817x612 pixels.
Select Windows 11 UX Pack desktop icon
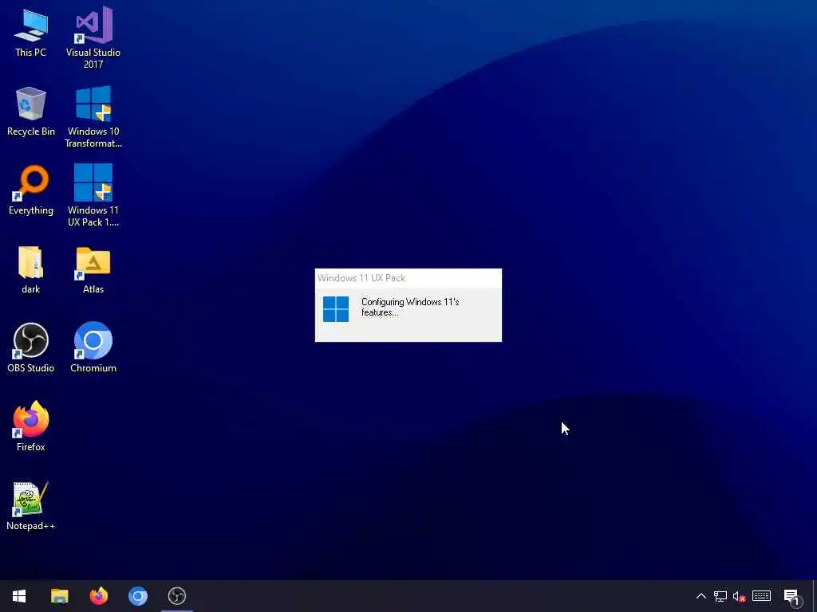[93, 195]
